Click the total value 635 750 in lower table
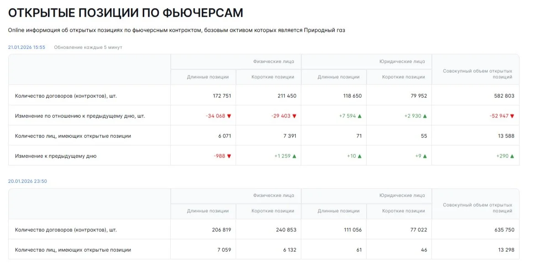This screenshot has width=546, height=277. click(x=504, y=230)
